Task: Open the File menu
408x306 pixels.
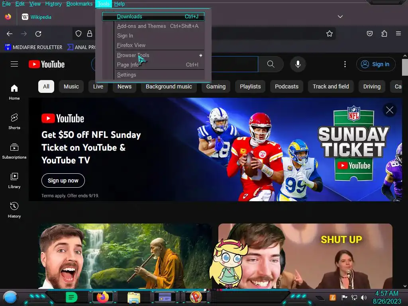Action: click(6, 4)
